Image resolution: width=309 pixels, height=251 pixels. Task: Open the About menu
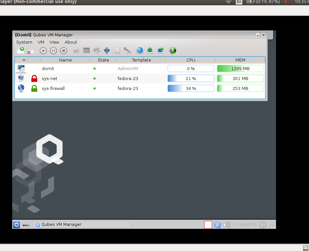click(x=71, y=42)
